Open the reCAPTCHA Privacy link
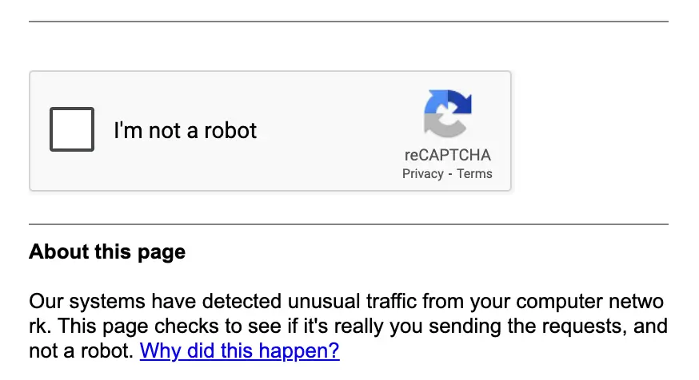Screen dimensions: 699x380 coord(423,174)
